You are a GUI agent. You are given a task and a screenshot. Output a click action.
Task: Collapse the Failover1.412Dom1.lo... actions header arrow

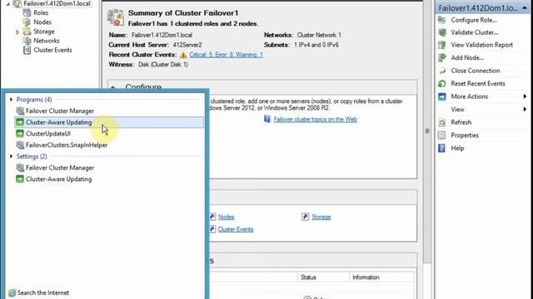[x=525, y=7]
